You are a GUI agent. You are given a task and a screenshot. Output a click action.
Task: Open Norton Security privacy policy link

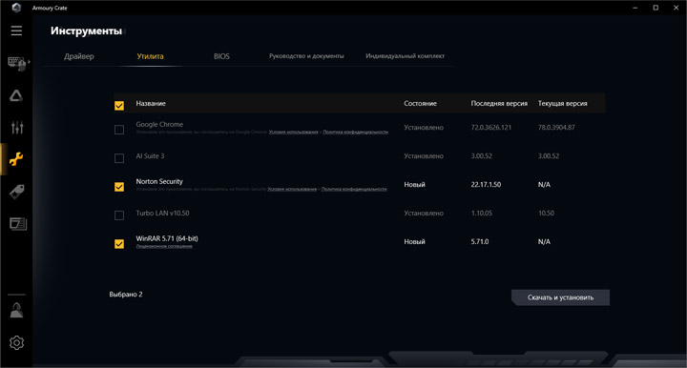[x=354, y=189]
